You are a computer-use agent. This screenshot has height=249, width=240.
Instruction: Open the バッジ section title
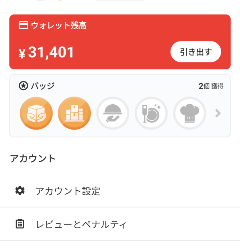coord(43,86)
